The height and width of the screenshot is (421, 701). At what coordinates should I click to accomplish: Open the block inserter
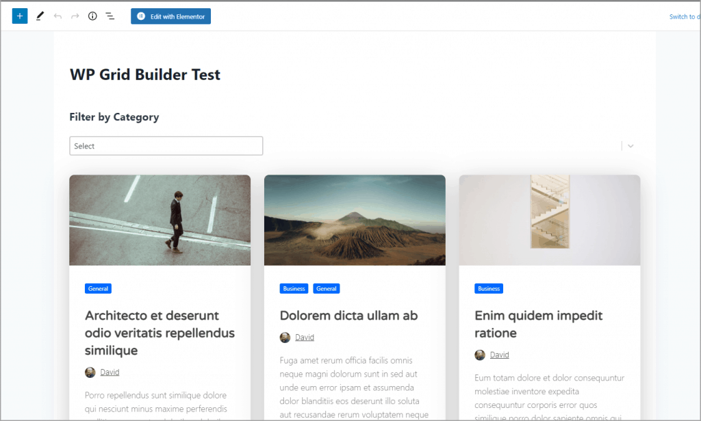click(19, 15)
